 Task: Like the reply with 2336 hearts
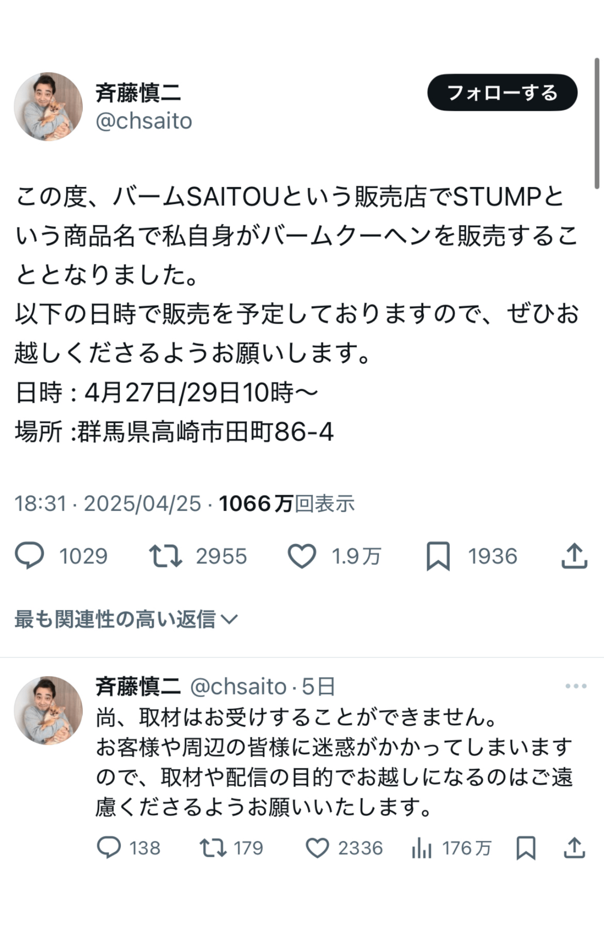point(318,848)
